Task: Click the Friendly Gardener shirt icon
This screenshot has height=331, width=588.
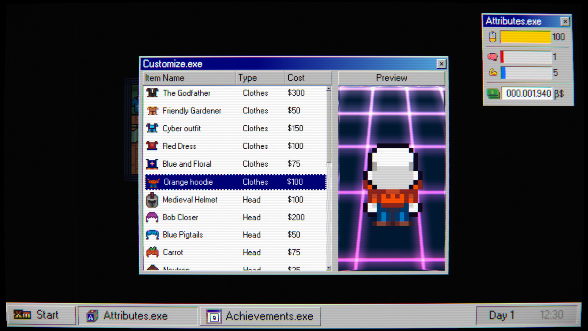Action: coord(153,111)
